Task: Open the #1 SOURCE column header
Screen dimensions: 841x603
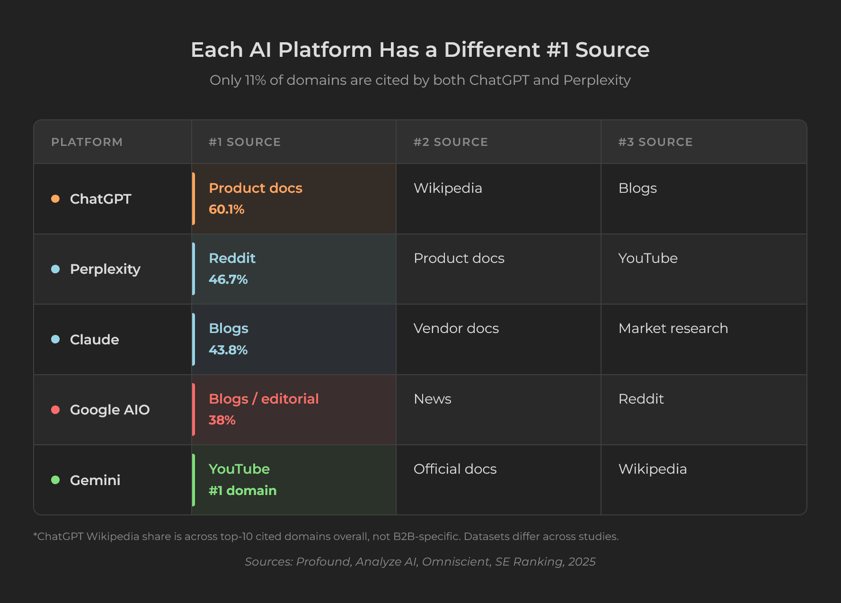Action: tap(245, 142)
